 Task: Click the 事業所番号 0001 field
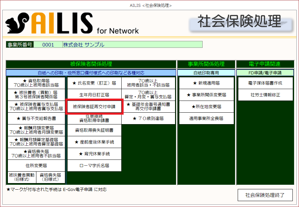click(x=48, y=45)
